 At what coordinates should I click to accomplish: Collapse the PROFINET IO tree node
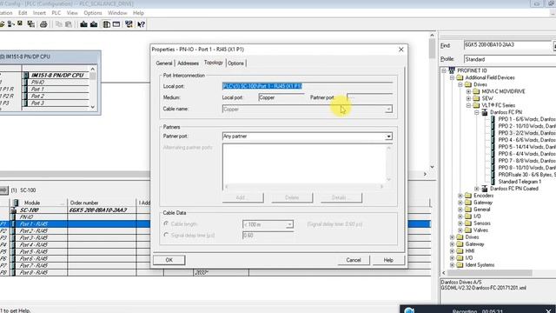[x=444, y=70]
